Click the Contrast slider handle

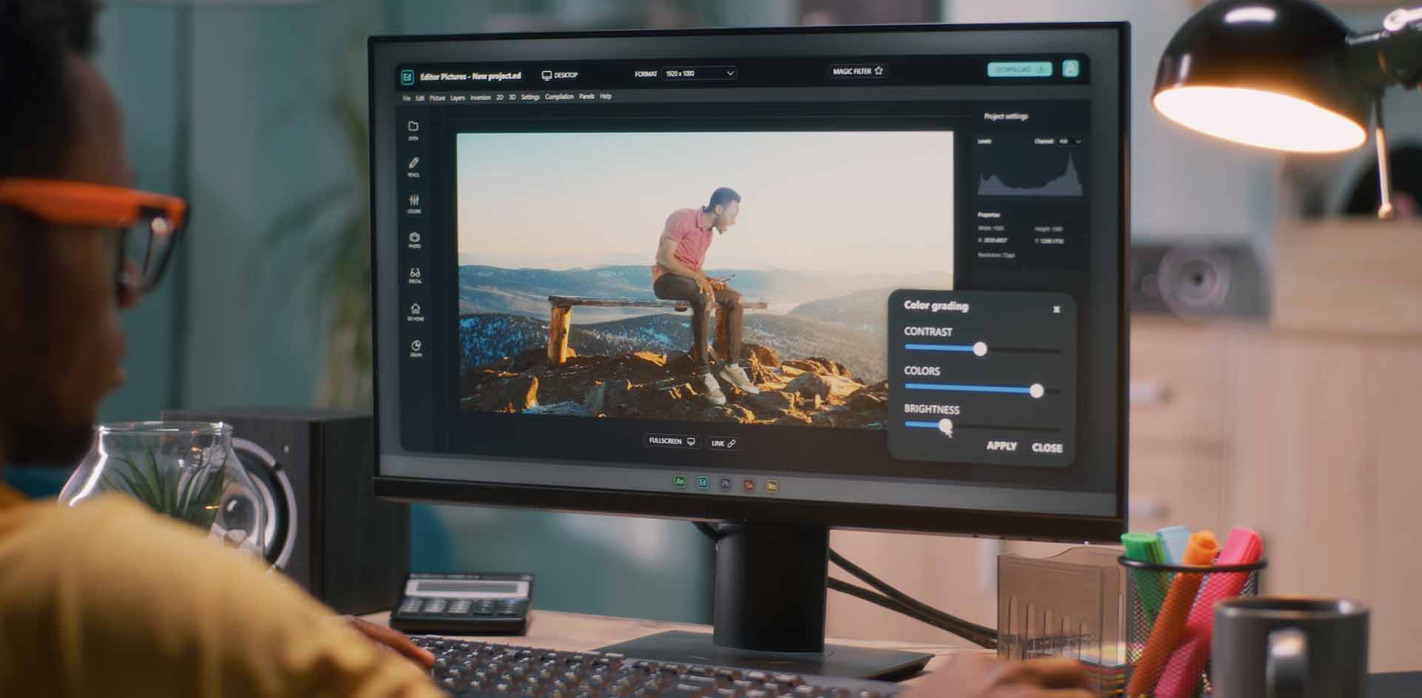click(980, 349)
